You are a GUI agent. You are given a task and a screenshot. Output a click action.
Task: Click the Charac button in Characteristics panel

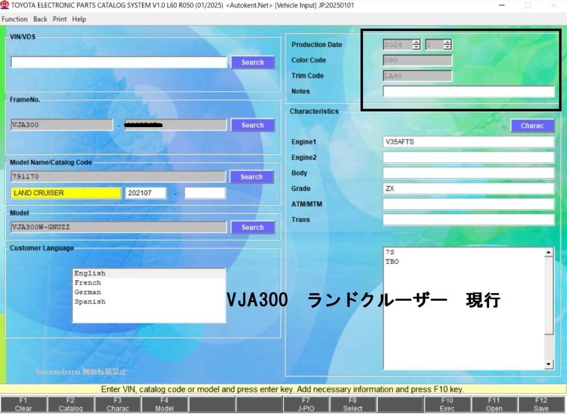click(x=532, y=126)
